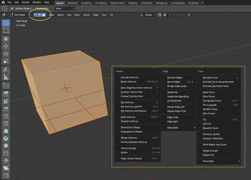Select the Scale tool

[x=6, y=61]
